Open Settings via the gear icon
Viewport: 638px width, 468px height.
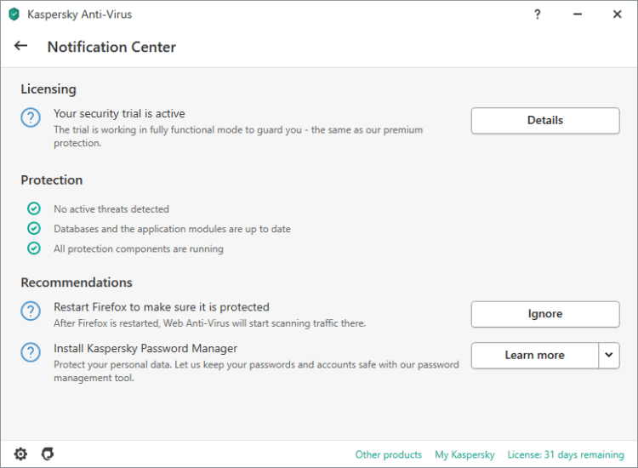point(20,454)
